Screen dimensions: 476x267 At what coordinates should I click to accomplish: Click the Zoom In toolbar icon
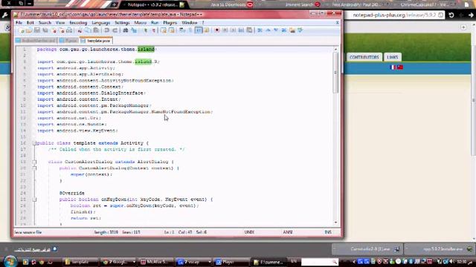(x=146, y=30)
